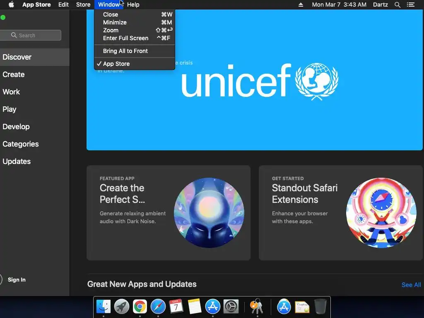Image resolution: width=424 pixels, height=318 pixels.
Task: Open the App Store menu in menu bar
Action: point(36,5)
